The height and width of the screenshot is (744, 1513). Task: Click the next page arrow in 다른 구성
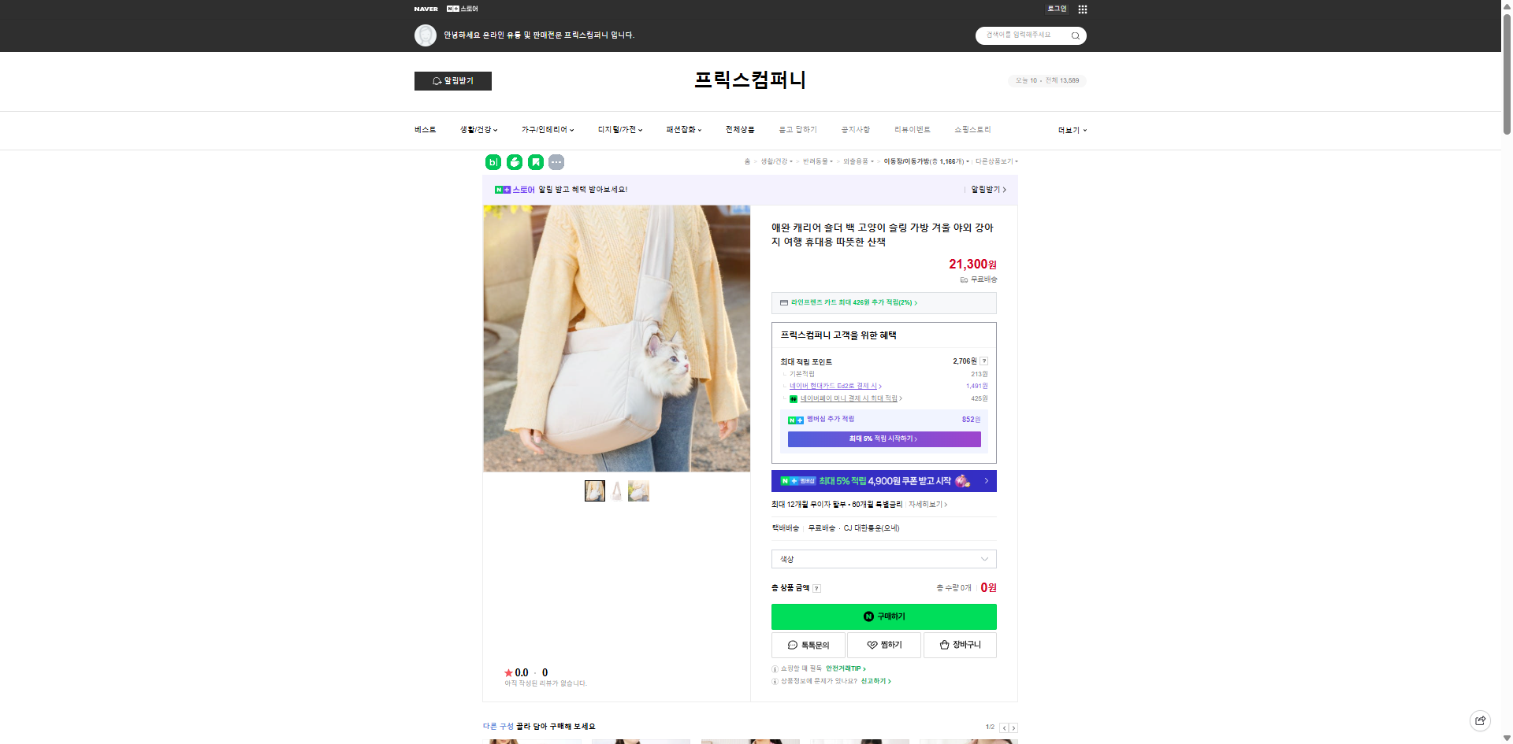point(1013,727)
